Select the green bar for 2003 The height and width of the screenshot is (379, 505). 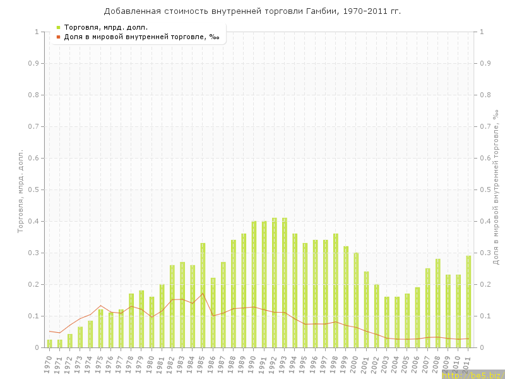click(387, 322)
